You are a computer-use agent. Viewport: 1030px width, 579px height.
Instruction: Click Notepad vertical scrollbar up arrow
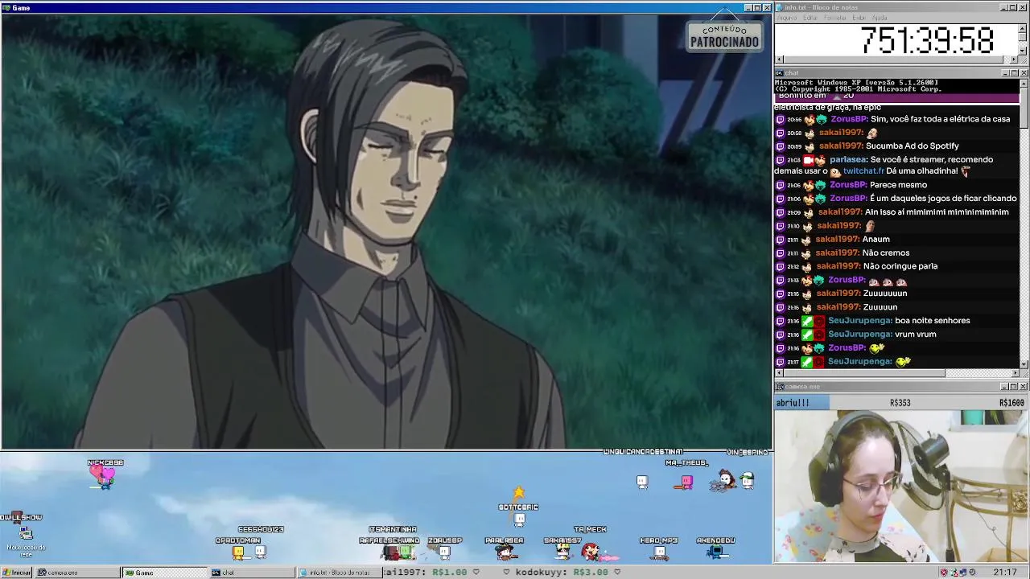coord(1024,27)
